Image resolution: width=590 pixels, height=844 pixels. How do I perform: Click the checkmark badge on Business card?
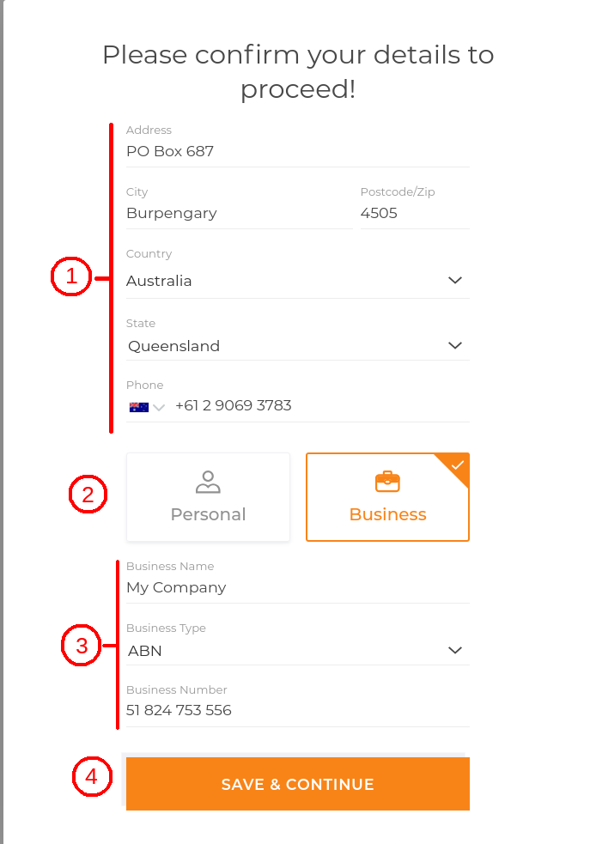458,465
